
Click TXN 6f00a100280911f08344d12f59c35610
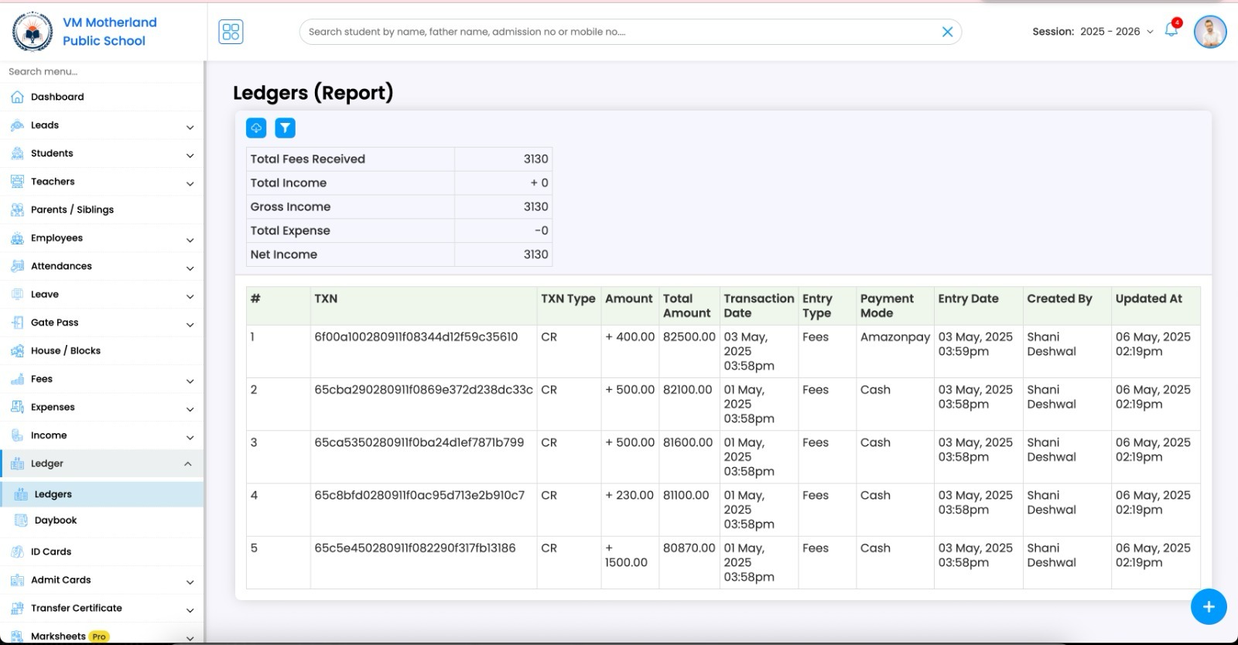point(416,337)
